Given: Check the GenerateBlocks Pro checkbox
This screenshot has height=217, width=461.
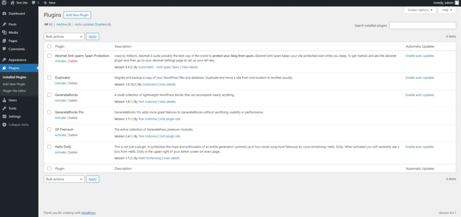Looking at the screenshot, I should (x=49, y=112).
